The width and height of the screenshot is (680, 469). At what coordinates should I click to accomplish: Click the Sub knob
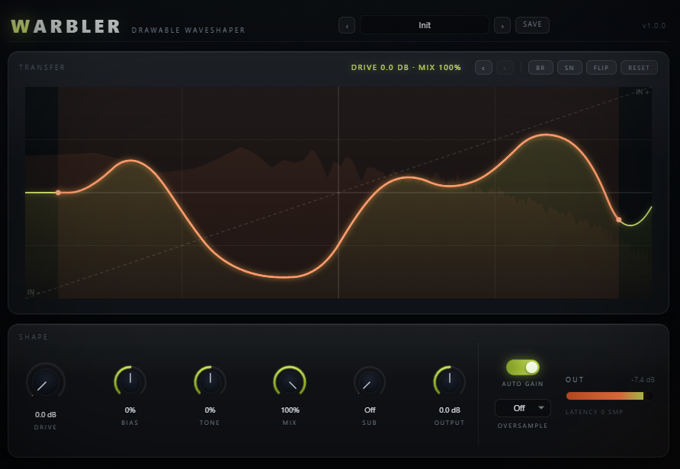[370, 381]
